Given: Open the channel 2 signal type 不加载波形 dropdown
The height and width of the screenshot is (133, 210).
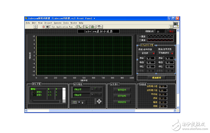Looking at the screenshot, I should (x=166, y=53).
